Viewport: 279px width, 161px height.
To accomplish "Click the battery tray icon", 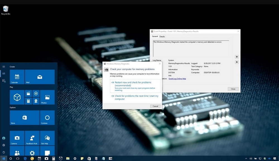I will [x=256, y=158].
